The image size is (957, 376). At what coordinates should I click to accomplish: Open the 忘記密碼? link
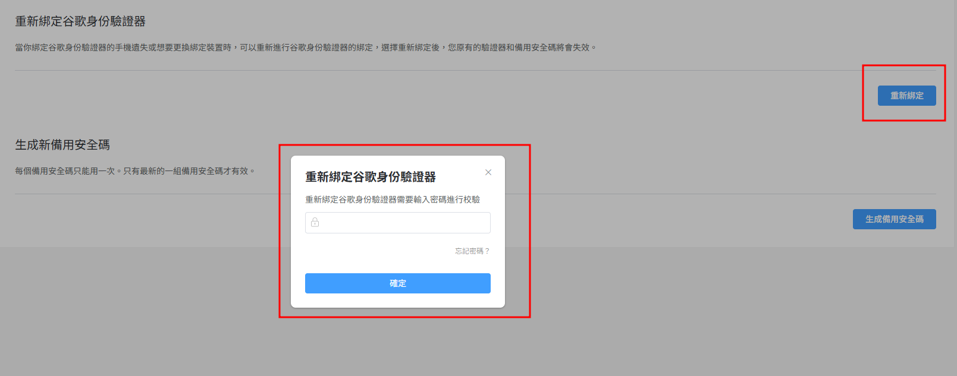tap(472, 251)
